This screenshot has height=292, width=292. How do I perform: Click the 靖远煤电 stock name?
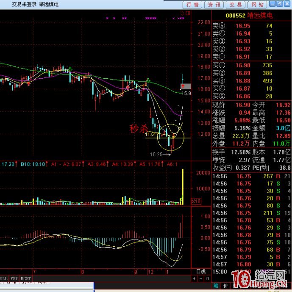pyautogui.click(x=260, y=16)
